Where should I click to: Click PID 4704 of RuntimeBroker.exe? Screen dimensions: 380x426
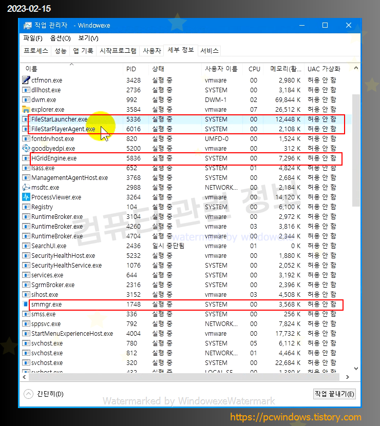click(x=134, y=236)
